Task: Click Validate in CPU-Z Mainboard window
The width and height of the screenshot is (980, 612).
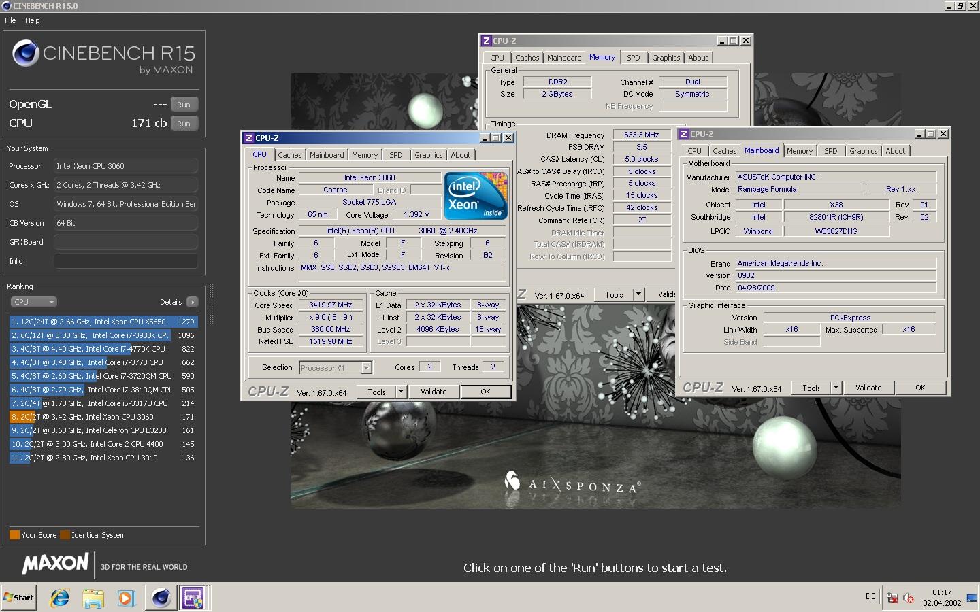Action: tap(868, 388)
